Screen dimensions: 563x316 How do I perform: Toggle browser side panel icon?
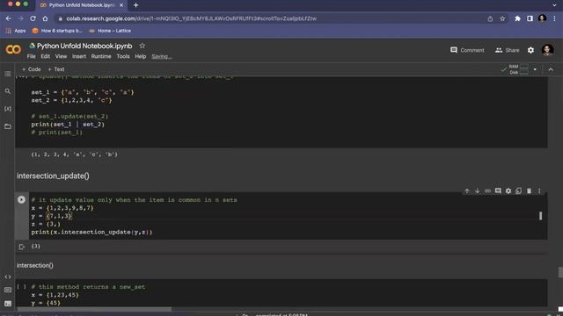click(530, 18)
